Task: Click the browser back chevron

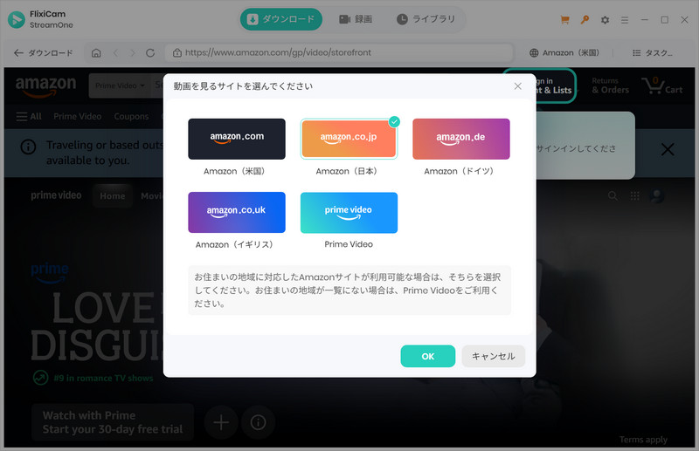Action: [x=115, y=53]
